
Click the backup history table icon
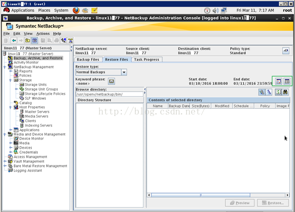click(x=287, y=81)
